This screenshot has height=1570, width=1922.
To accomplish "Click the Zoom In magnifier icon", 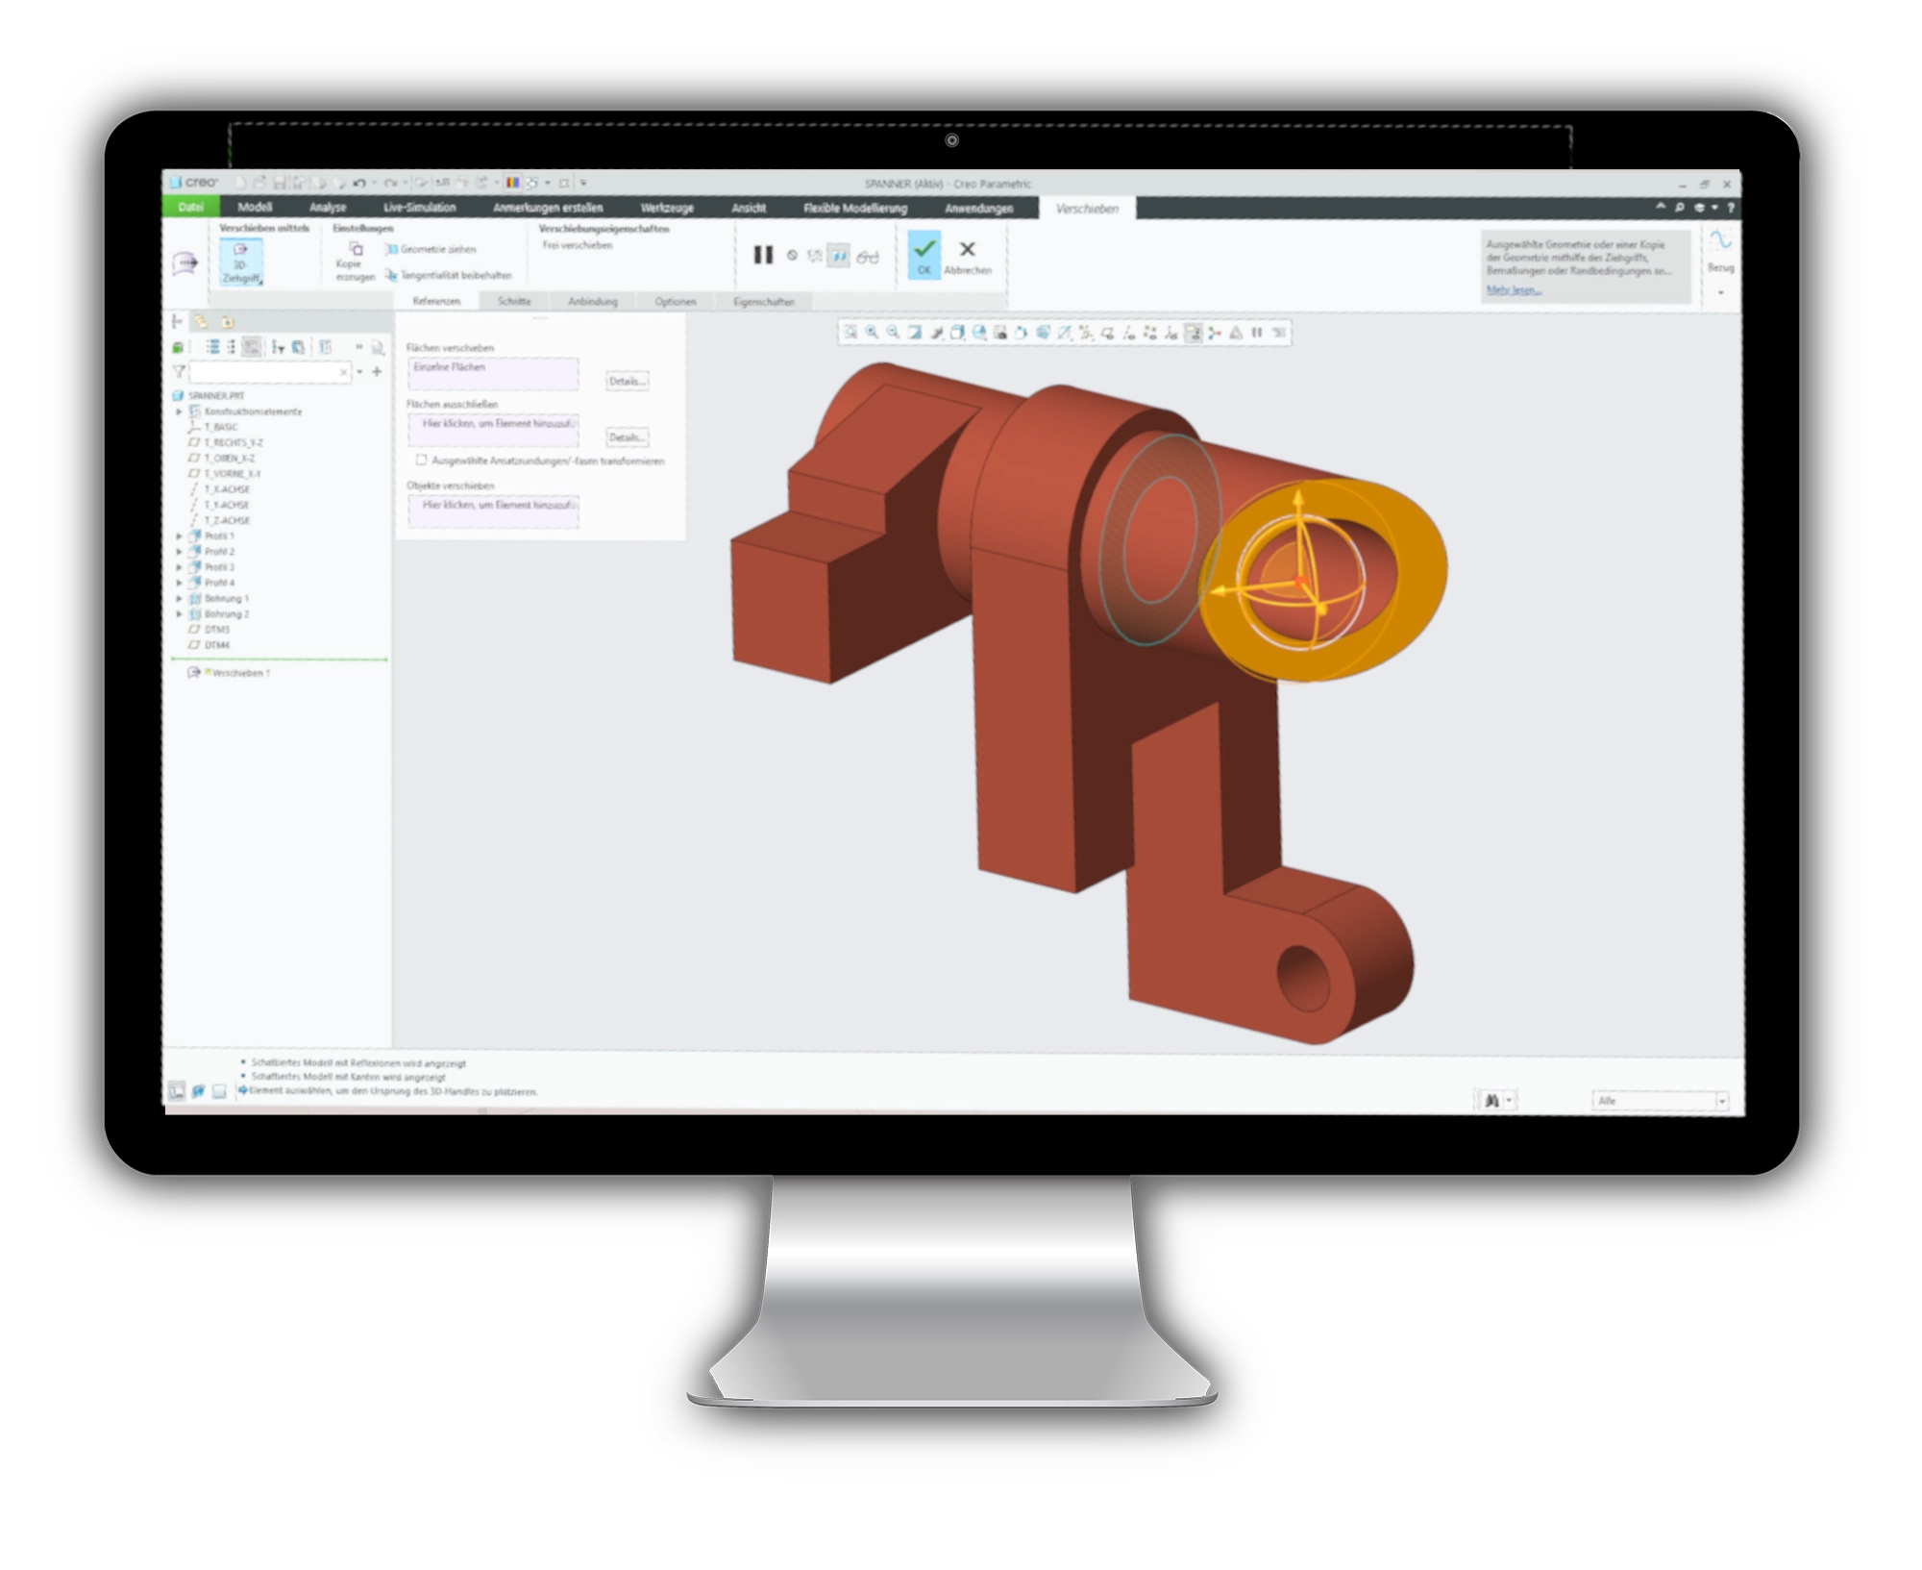I will click(x=872, y=333).
